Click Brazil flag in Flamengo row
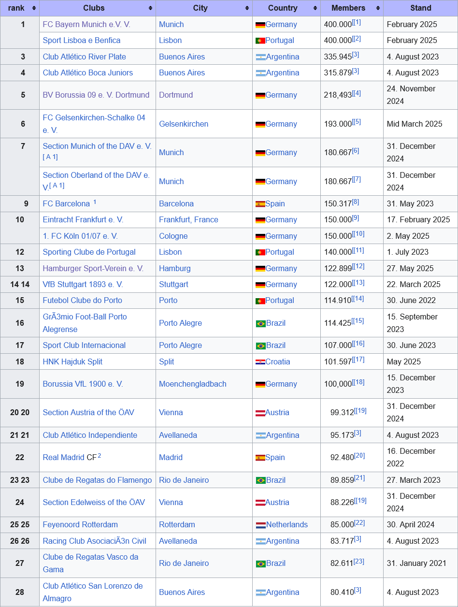This screenshot has height=607, width=458. point(260,480)
